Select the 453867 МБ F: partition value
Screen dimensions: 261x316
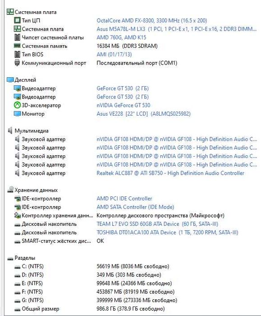point(135,292)
